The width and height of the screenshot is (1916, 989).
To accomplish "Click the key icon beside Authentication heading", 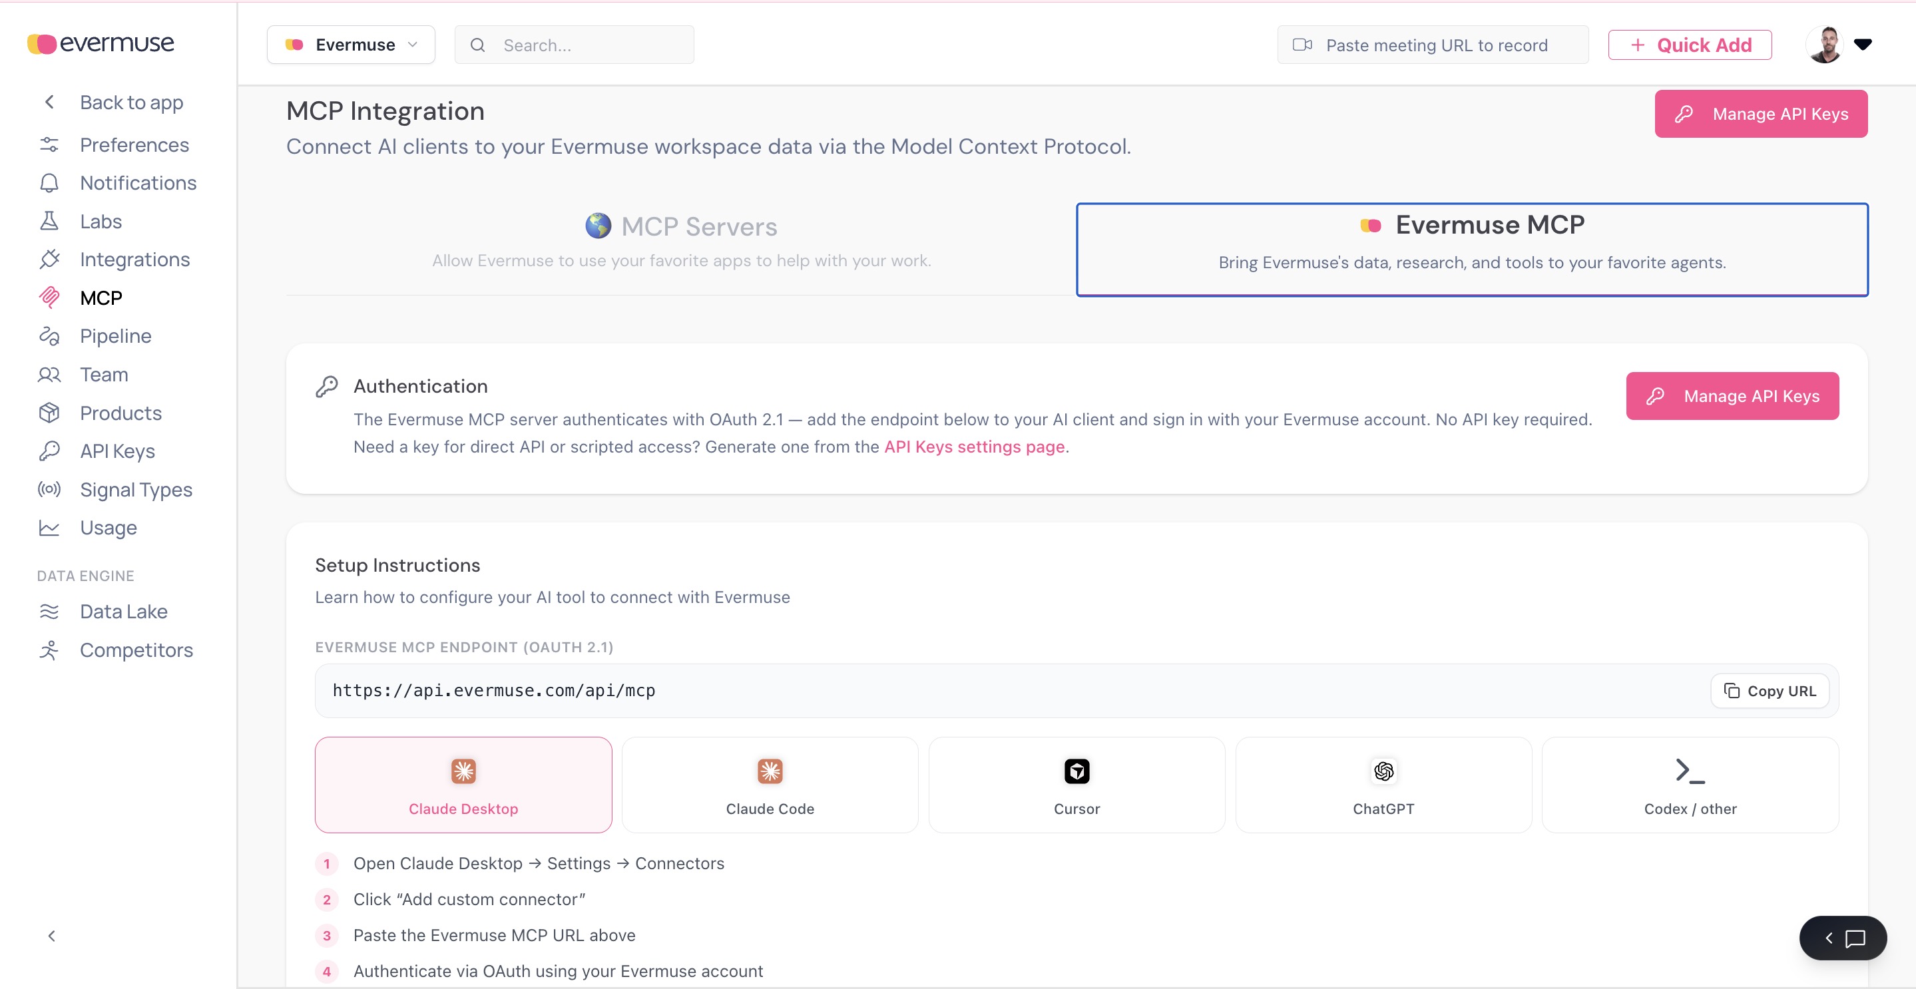I will 326,387.
